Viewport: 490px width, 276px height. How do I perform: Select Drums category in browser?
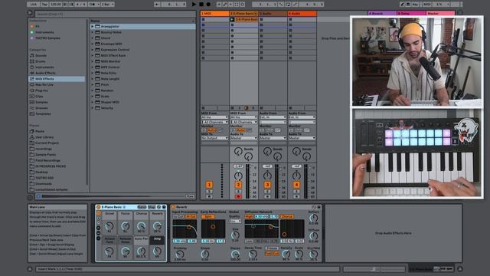pyautogui.click(x=41, y=61)
